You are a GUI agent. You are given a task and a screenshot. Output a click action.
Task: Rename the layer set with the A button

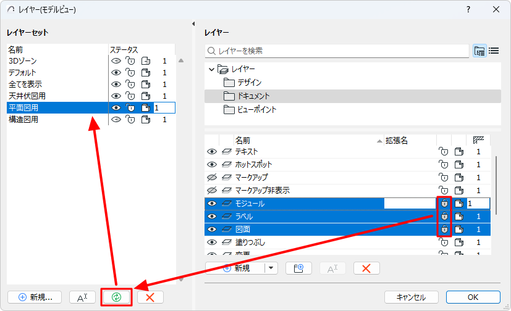(82, 297)
